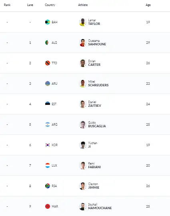Sort by the Lane column header
Image resolution: width=170 pixels, height=216 pixels.
(x=30, y=5)
